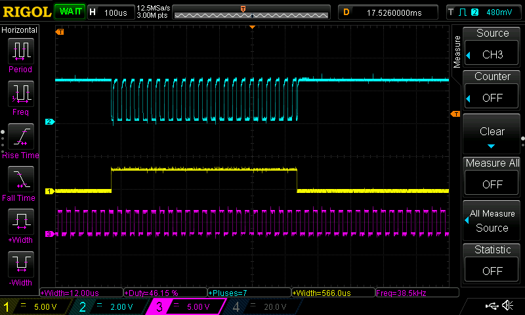Click the rising-edge trigger type icon
The width and height of the screenshot is (525, 315).
(x=463, y=12)
